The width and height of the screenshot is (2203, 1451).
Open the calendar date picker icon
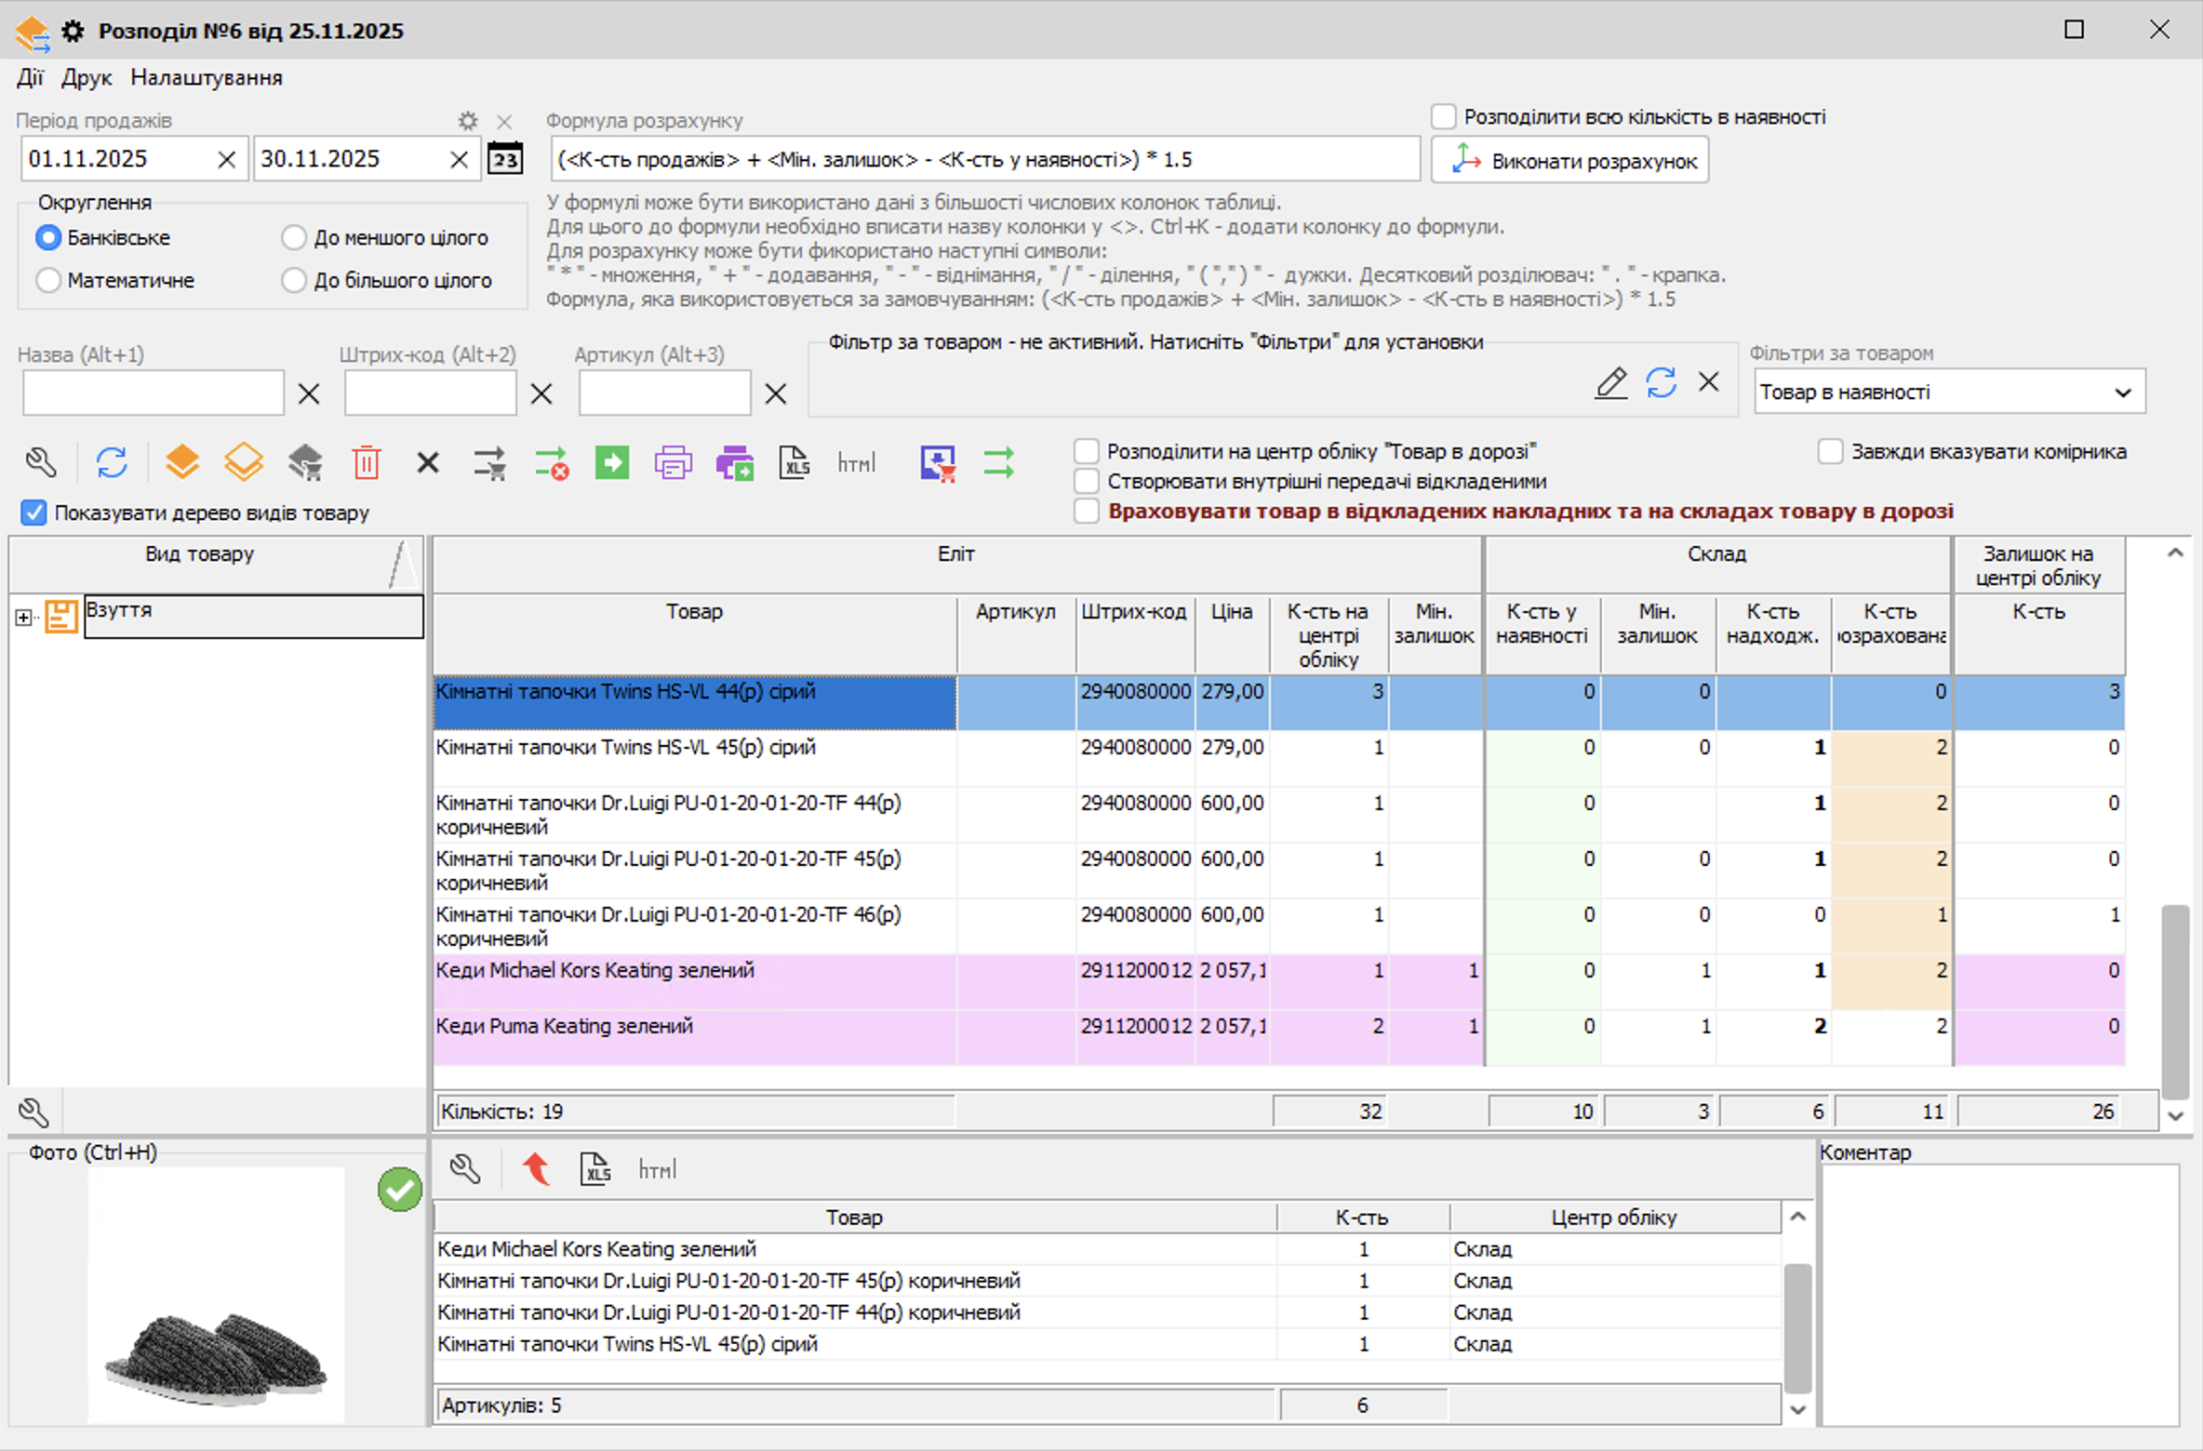505,159
